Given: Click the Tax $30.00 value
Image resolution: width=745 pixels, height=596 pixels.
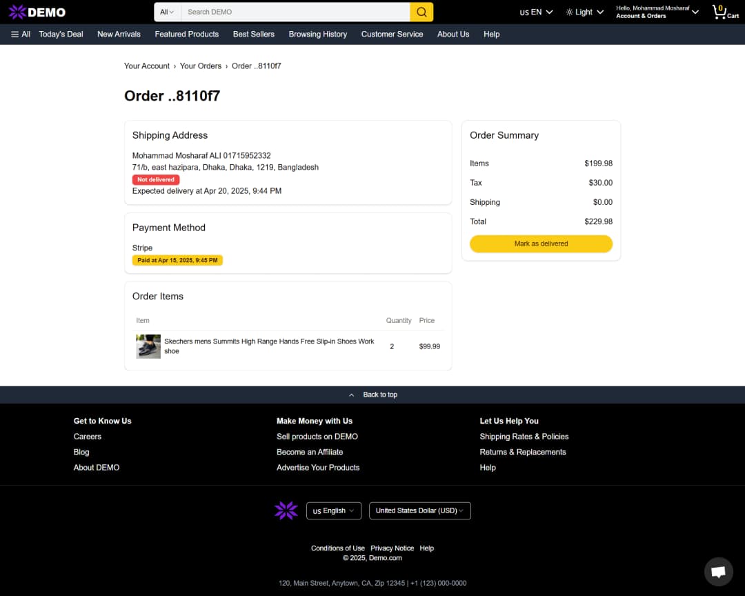Looking at the screenshot, I should point(601,183).
